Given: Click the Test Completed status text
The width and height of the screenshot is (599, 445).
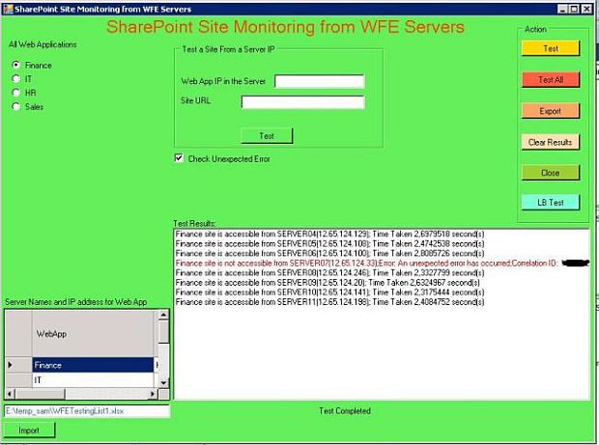Looking at the screenshot, I should [x=345, y=411].
